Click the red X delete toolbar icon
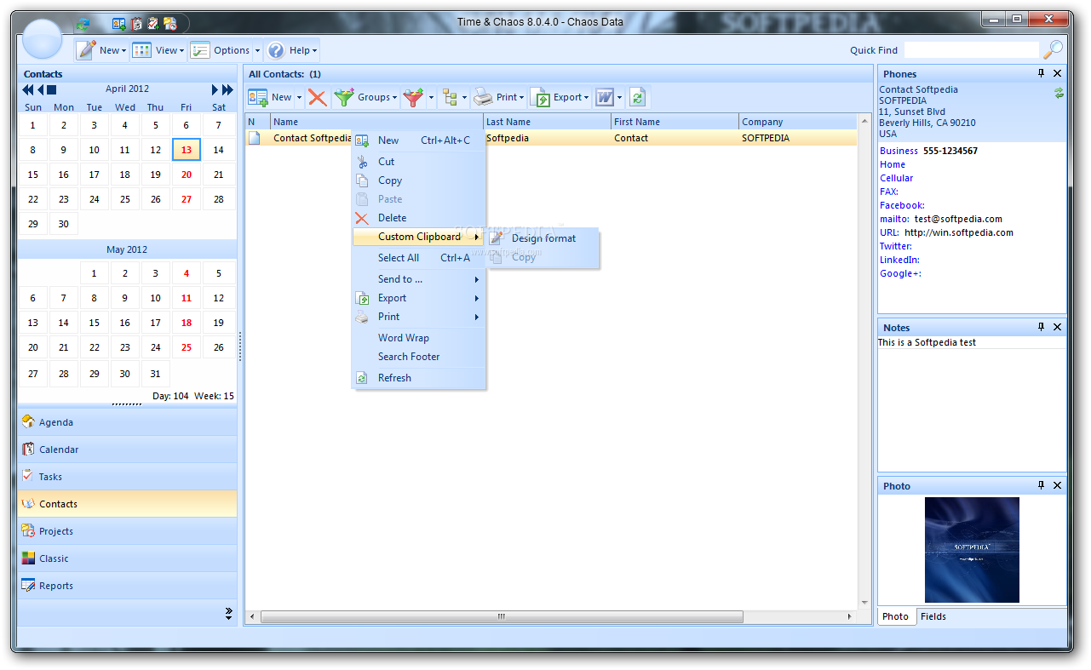The height and width of the screenshot is (670, 1091). tap(318, 97)
